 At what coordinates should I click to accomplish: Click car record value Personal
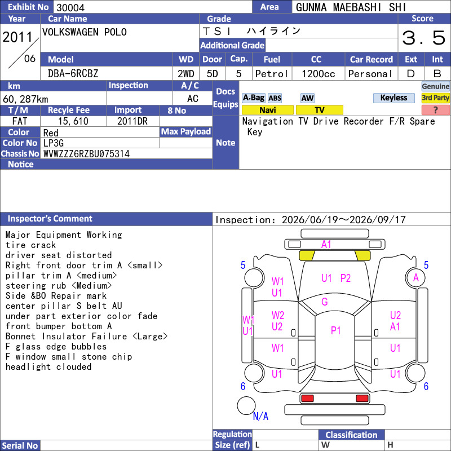(x=370, y=74)
